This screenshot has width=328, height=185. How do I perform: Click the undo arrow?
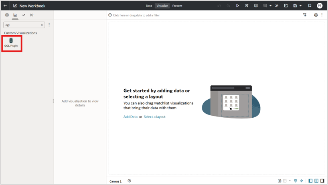219,6
